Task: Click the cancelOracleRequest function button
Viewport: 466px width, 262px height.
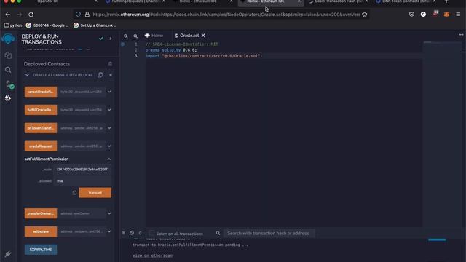Action: [41, 92]
